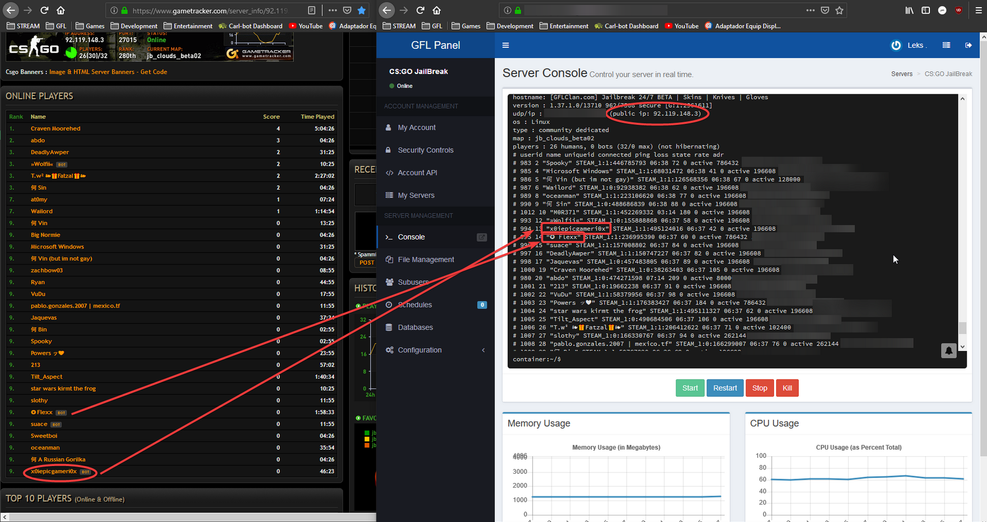Image resolution: width=987 pixels, height=522 pixels.
Task: Click Servers breadcrumb link
Action: tap(901, 74)
